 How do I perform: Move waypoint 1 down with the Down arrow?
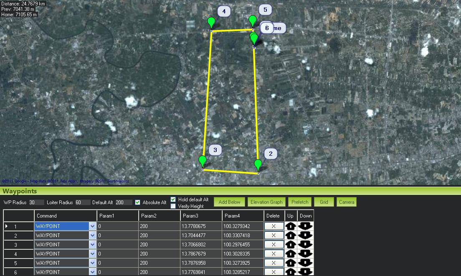click(305, 226)
